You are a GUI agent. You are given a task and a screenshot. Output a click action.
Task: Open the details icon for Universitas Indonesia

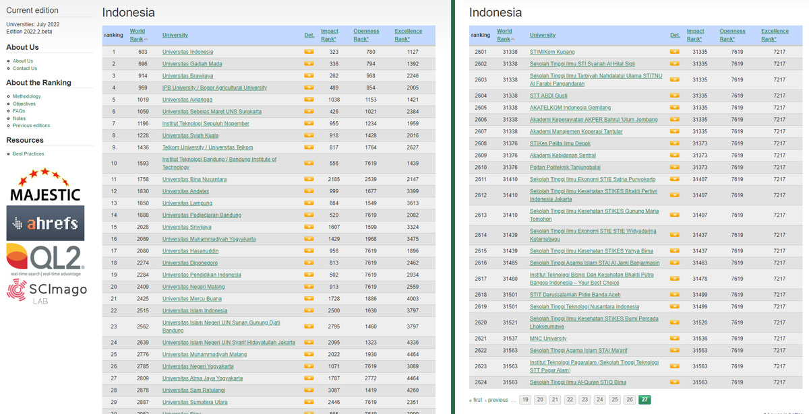click(x=308, y=52)
